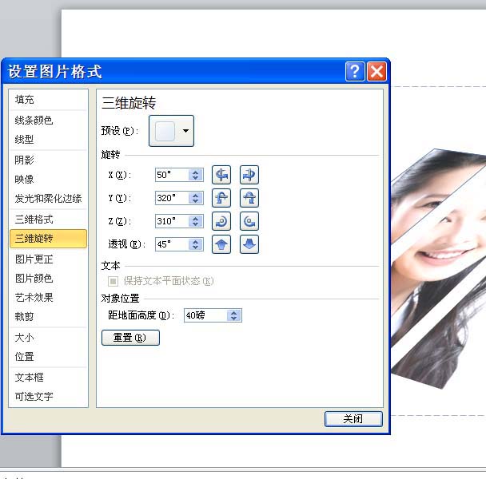Viewport: 486px width, 479px height.
Task: Select 图片颜色 category
Action: (48, 279)
